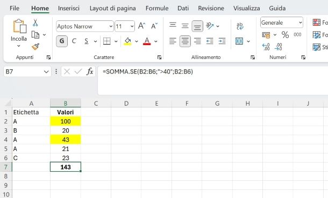Click the wrap text icon
Screen dimensions: 328x198
pos(240,26)
